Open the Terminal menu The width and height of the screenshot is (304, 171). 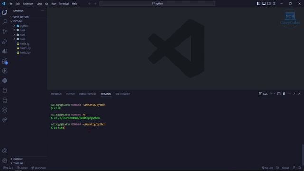[64, 4]
